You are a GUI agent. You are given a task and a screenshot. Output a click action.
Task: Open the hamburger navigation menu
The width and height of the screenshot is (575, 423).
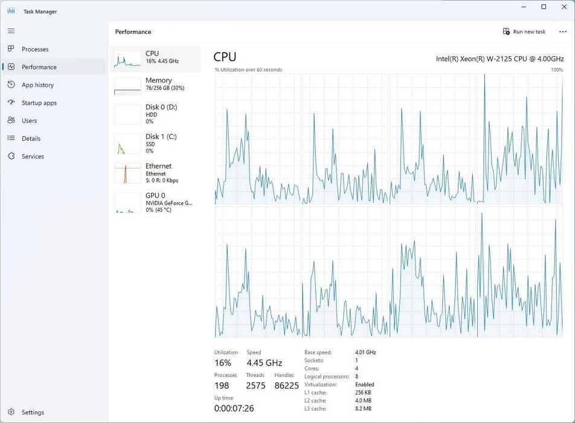(11, 31)
